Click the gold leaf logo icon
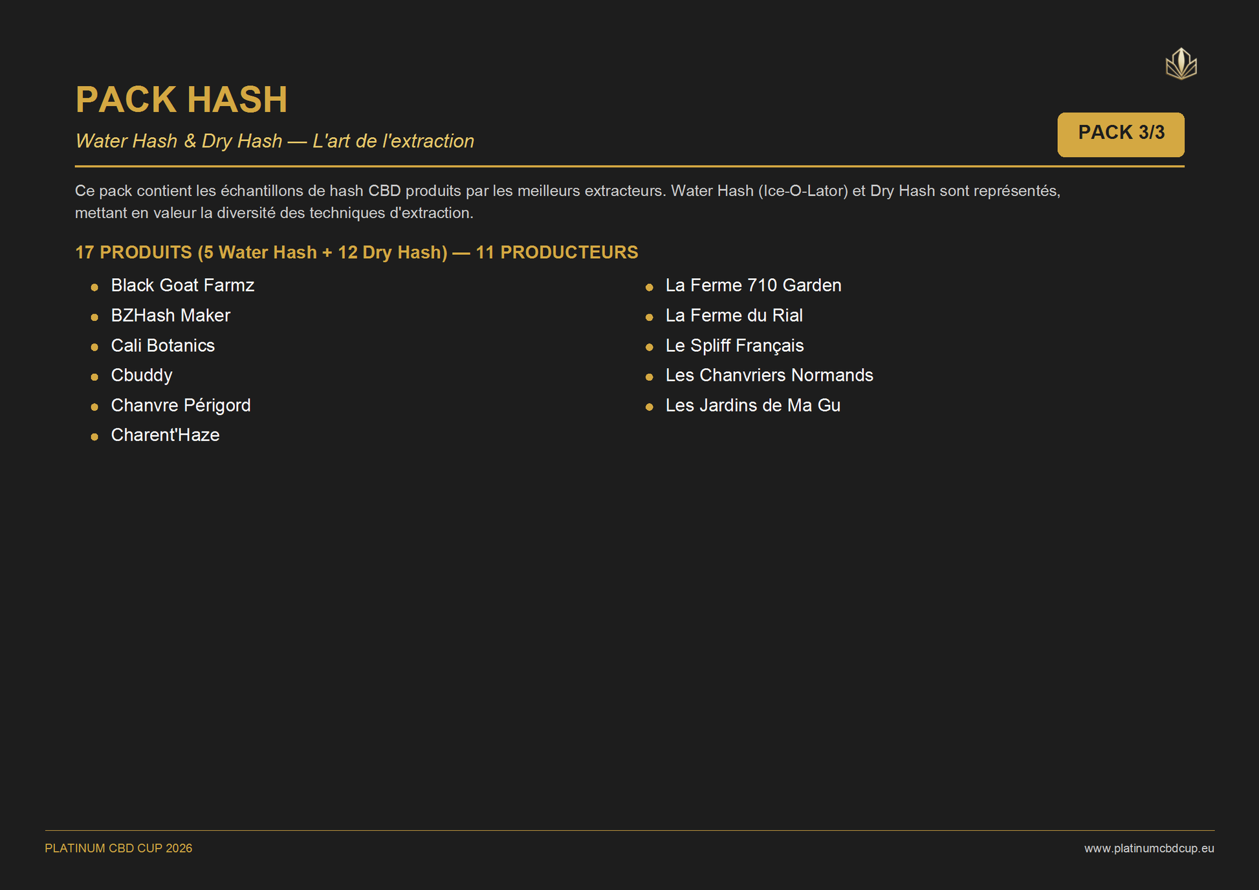 1181,64
